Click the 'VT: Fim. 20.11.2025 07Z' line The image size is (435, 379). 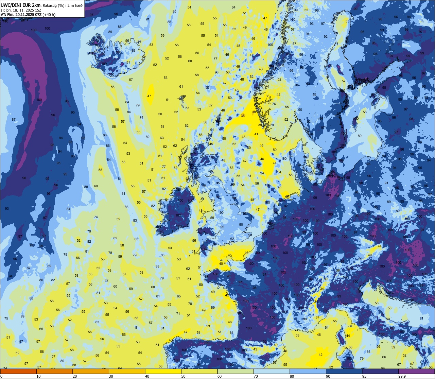coord(21,15)
